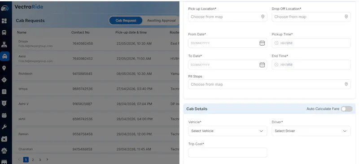Go to page 2 of cab requests

[x=33, y=160]
